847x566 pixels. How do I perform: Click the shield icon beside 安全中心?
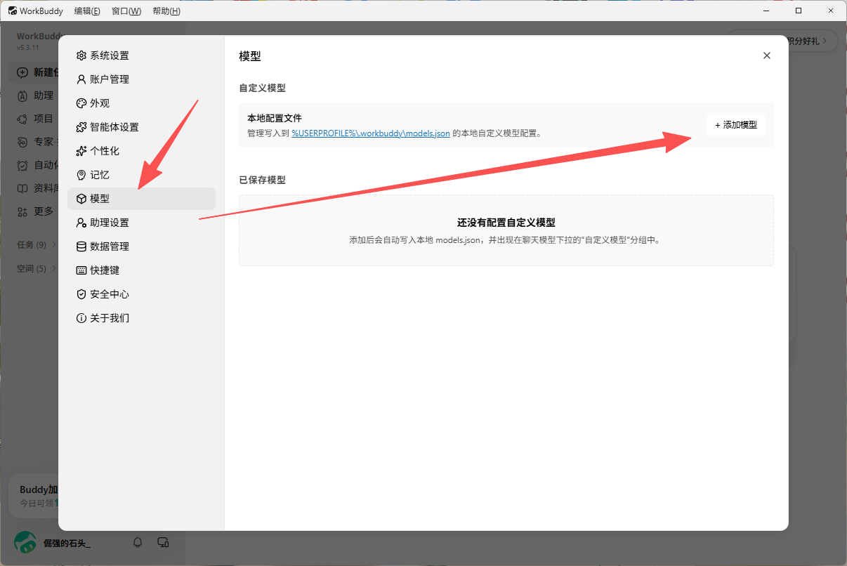[81, 294]
